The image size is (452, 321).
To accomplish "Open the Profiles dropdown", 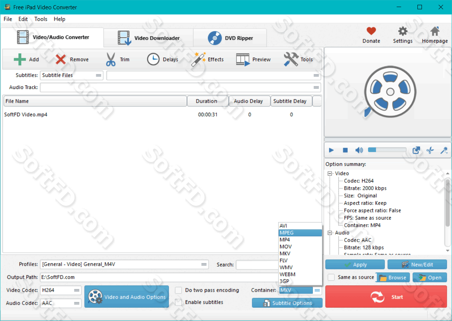I will coord(124,264).
